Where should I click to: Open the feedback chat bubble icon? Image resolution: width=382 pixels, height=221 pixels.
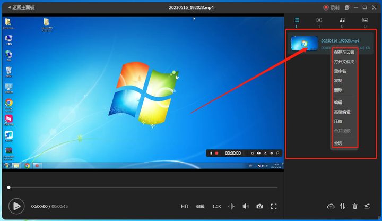347,7
